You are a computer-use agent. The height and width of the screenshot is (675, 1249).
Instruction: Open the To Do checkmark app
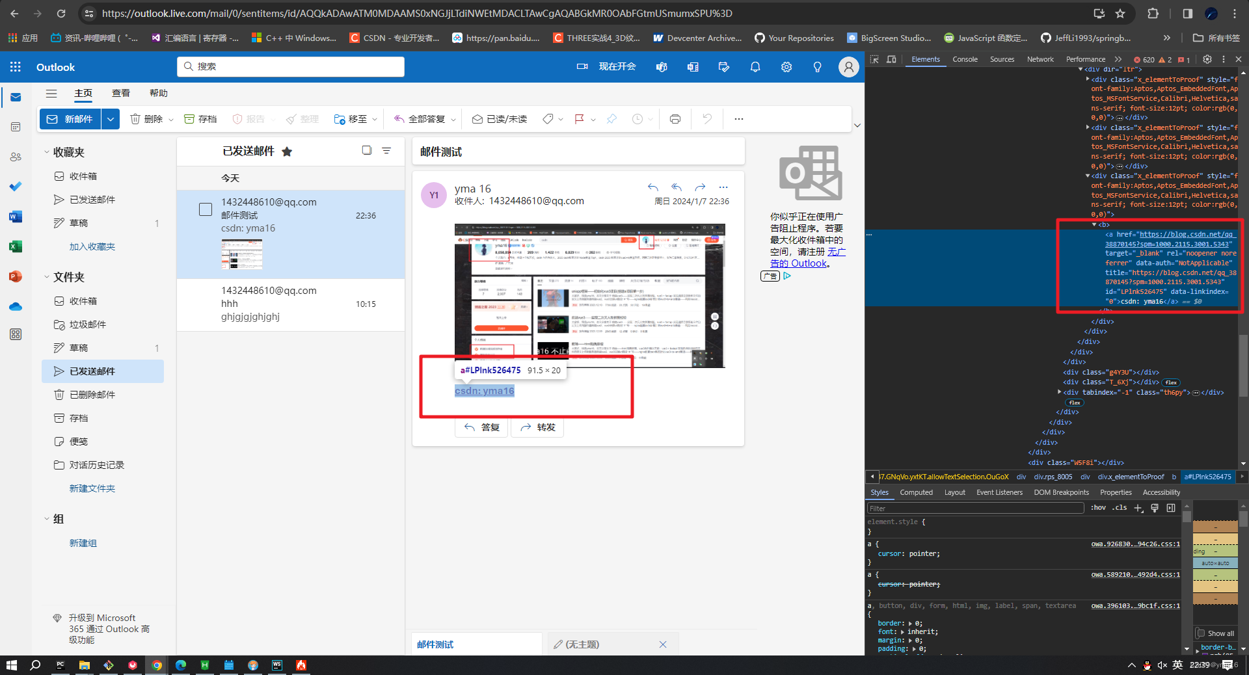pyautogui.click(x=16, y=187)
